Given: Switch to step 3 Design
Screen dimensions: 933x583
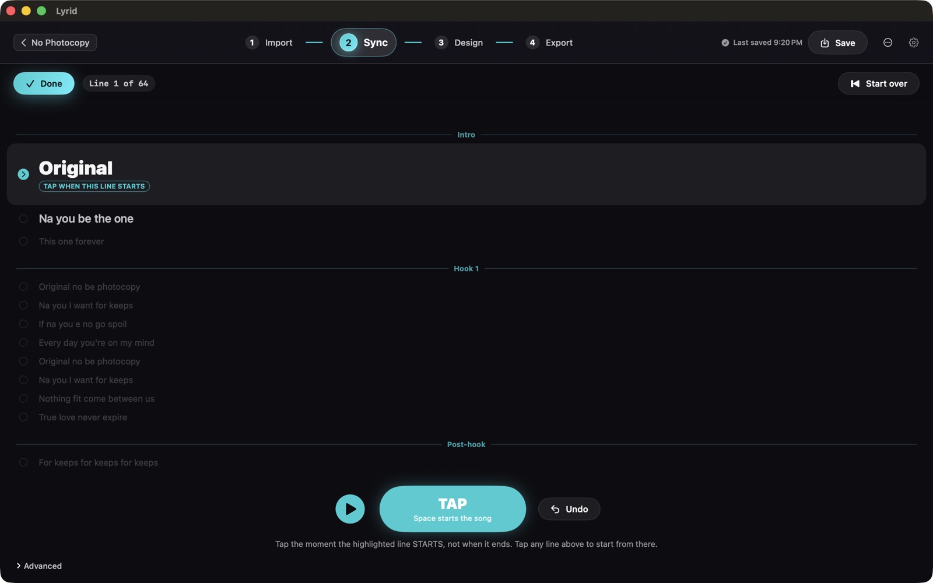Looking at the screenshot, I should (459, 43).
